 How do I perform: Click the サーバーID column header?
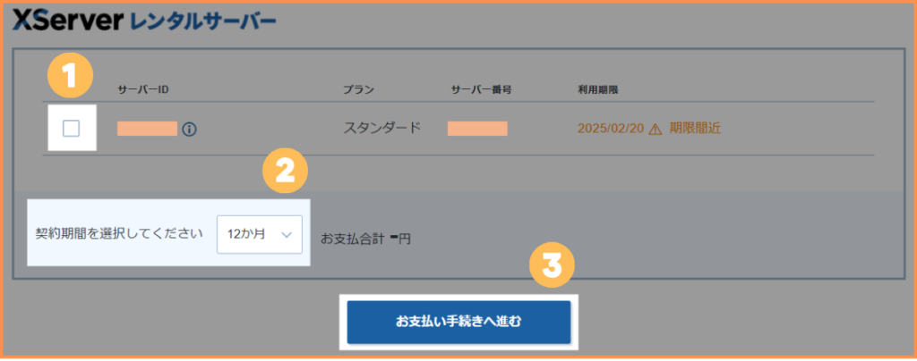point(143,90)
